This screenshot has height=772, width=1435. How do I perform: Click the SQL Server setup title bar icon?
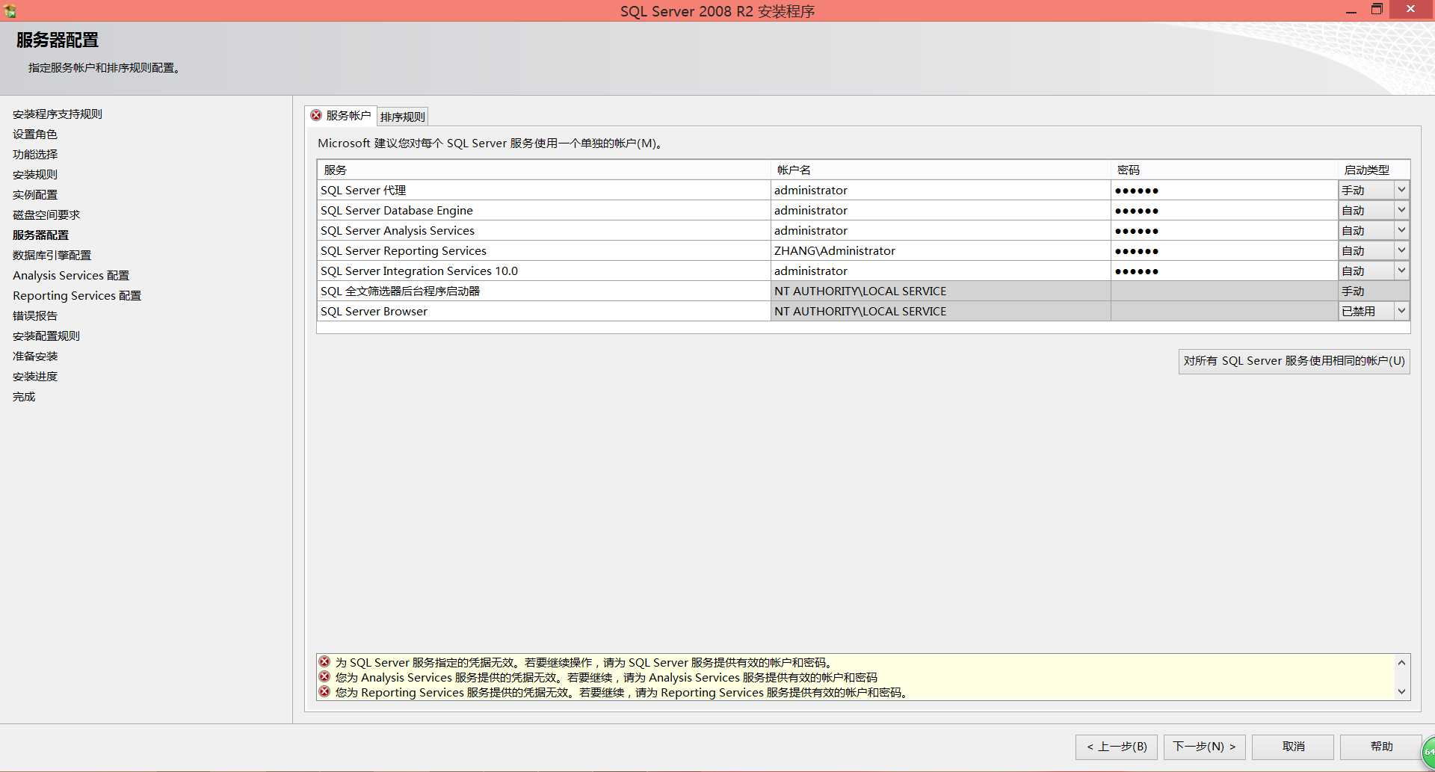10,11
